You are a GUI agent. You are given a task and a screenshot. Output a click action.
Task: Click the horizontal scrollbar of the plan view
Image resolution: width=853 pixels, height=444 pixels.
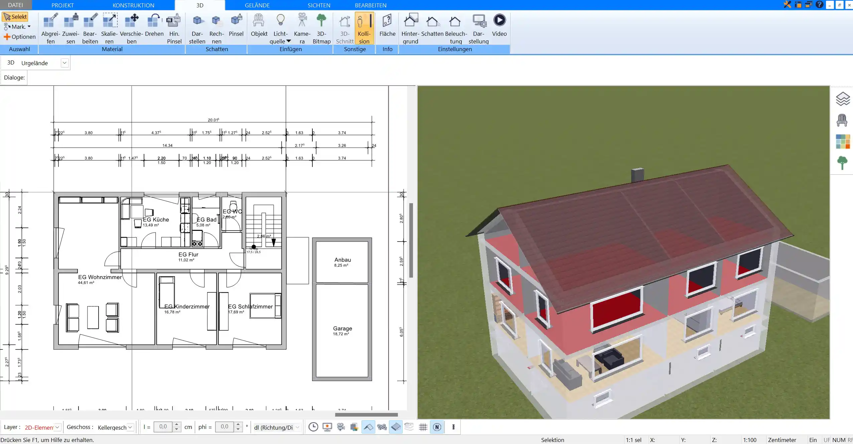(x=366, y=415)
